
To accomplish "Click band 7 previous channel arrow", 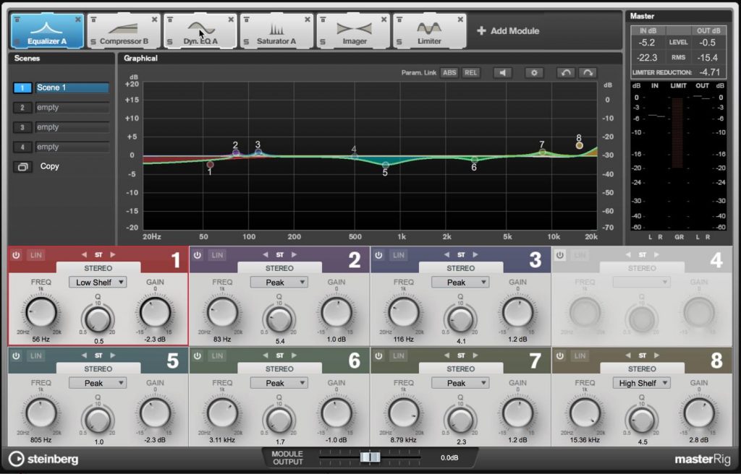I will click(447, 355).
